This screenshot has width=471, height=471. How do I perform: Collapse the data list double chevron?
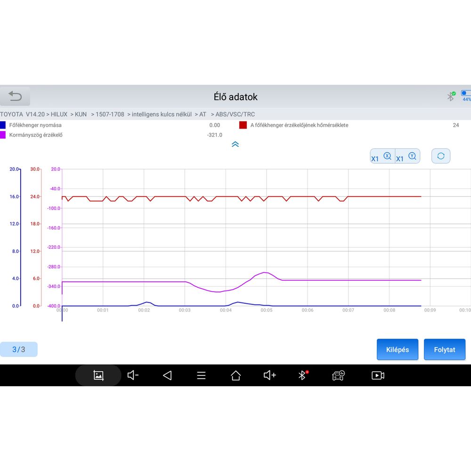pos(235,144)
